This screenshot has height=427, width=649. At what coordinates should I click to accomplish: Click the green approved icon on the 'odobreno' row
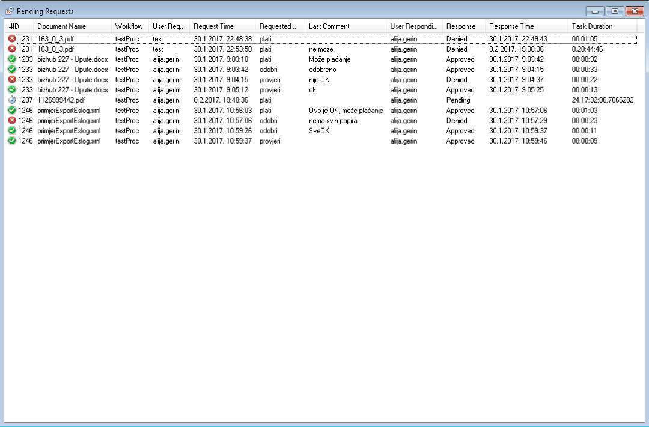pyautogui.click(x=12, y=70)
